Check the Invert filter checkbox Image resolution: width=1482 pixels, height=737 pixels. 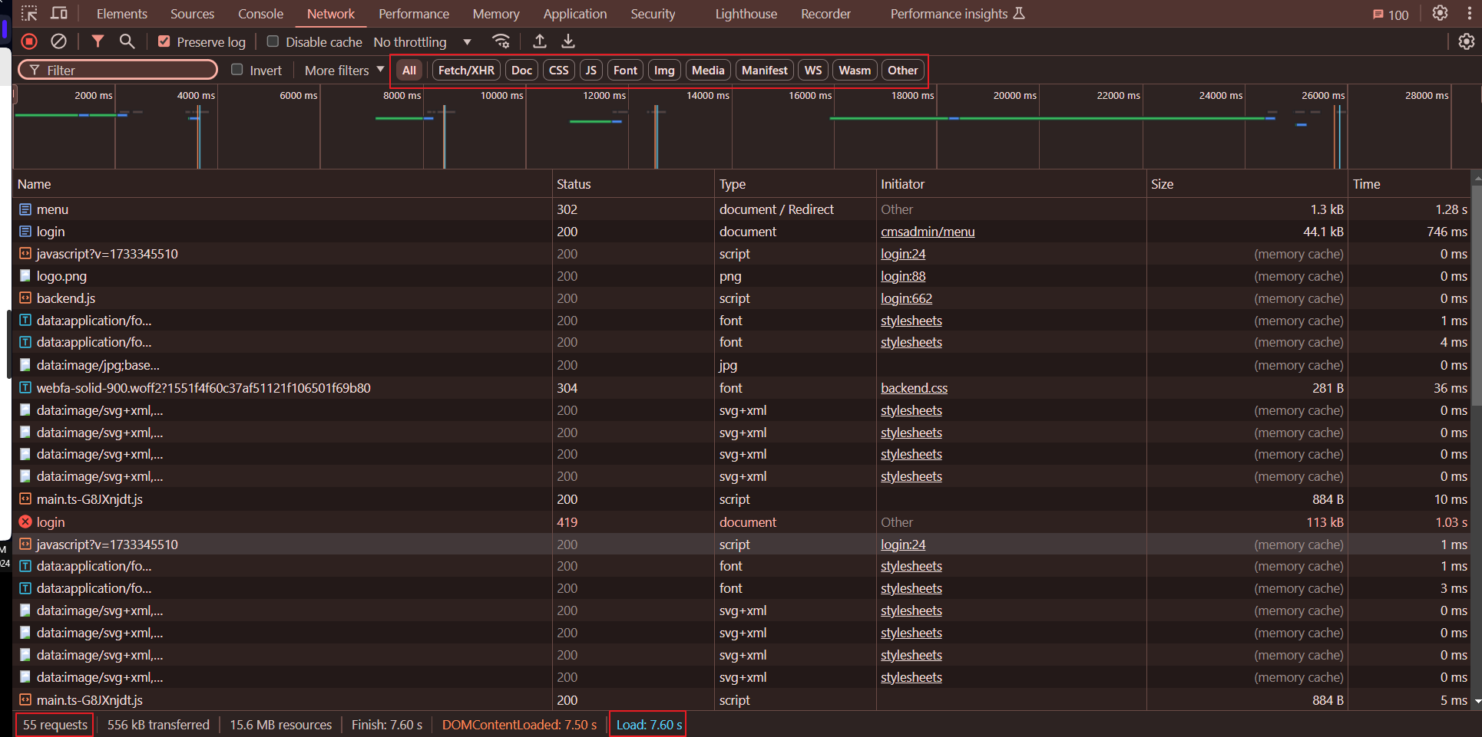tap(237, 70)
